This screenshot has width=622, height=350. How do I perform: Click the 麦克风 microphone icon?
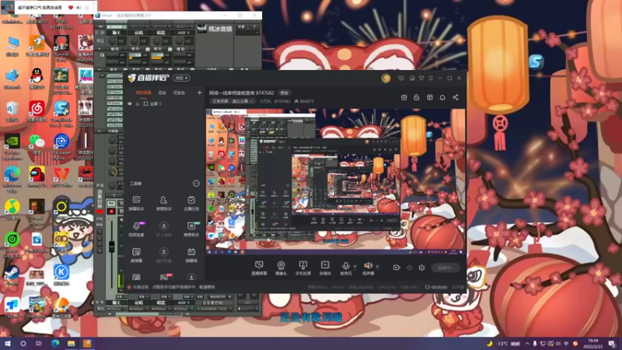345,265
